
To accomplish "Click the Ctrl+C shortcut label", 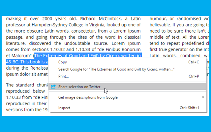I will pos(194,62).
